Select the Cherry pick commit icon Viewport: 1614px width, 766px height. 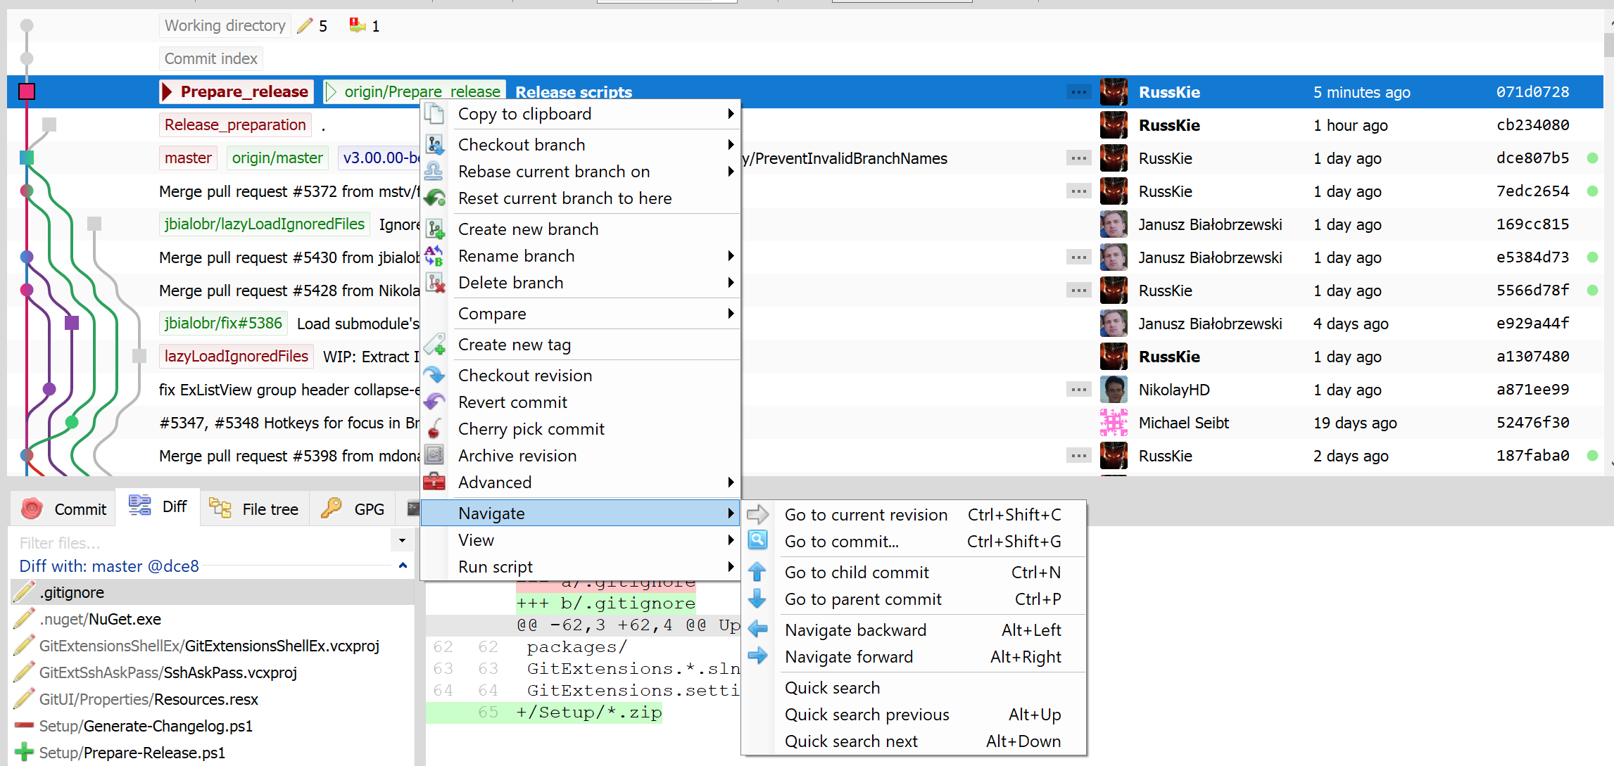click(x=435, y=428)
